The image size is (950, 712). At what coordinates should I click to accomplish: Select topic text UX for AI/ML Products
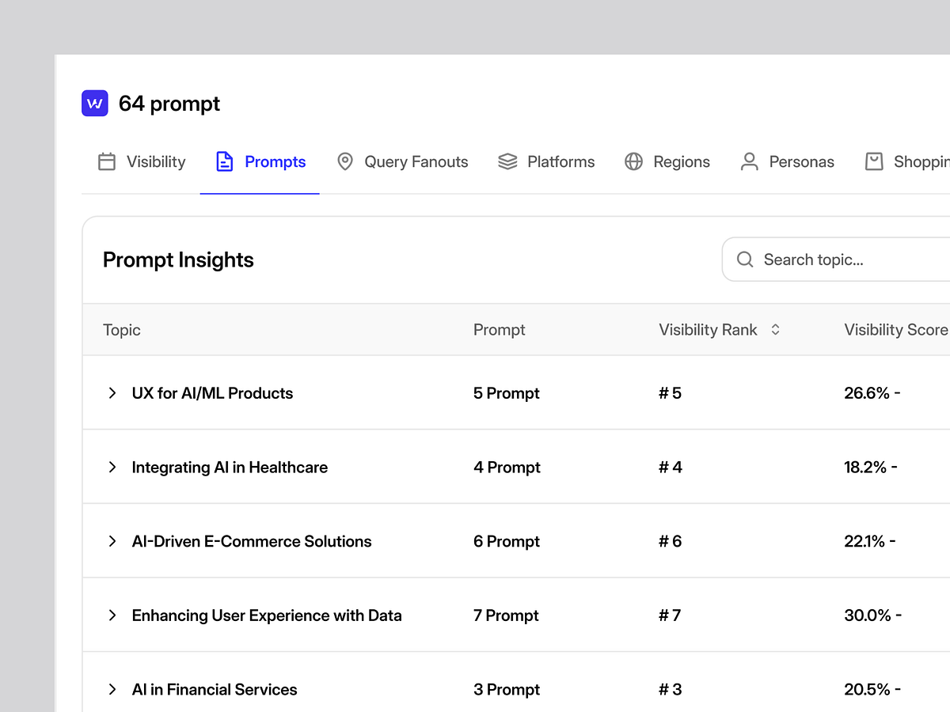coord(212,393)
